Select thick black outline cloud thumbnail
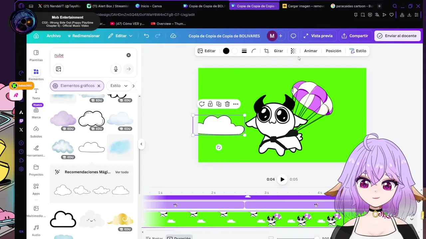Viewport: 426px width, 239px height. (x=63, y=219)
